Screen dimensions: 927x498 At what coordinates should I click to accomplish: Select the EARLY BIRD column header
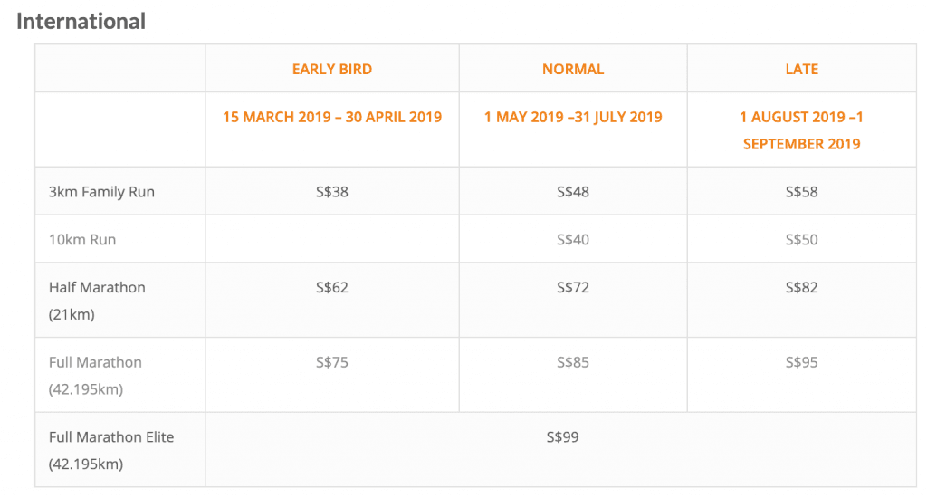(x=332, y=69)
